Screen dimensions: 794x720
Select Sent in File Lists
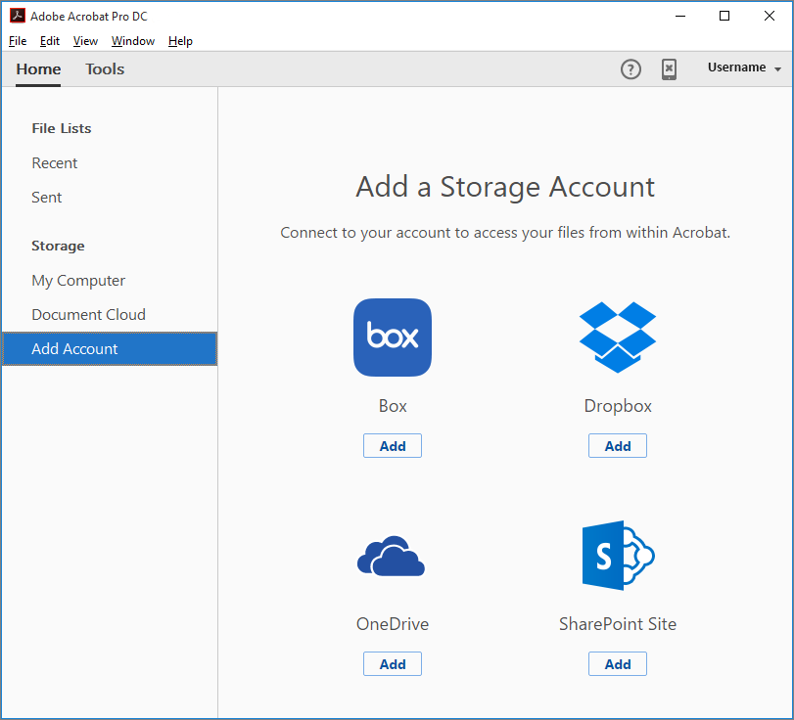pos(47,197)
